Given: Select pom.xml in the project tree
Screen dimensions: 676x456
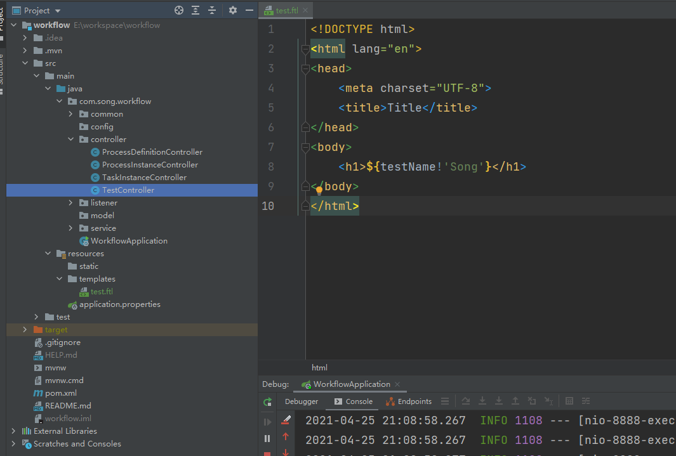Looking at the screenshot, I should 60,393.
